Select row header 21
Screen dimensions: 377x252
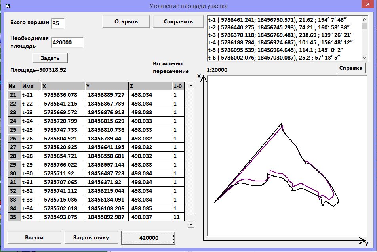14,95
